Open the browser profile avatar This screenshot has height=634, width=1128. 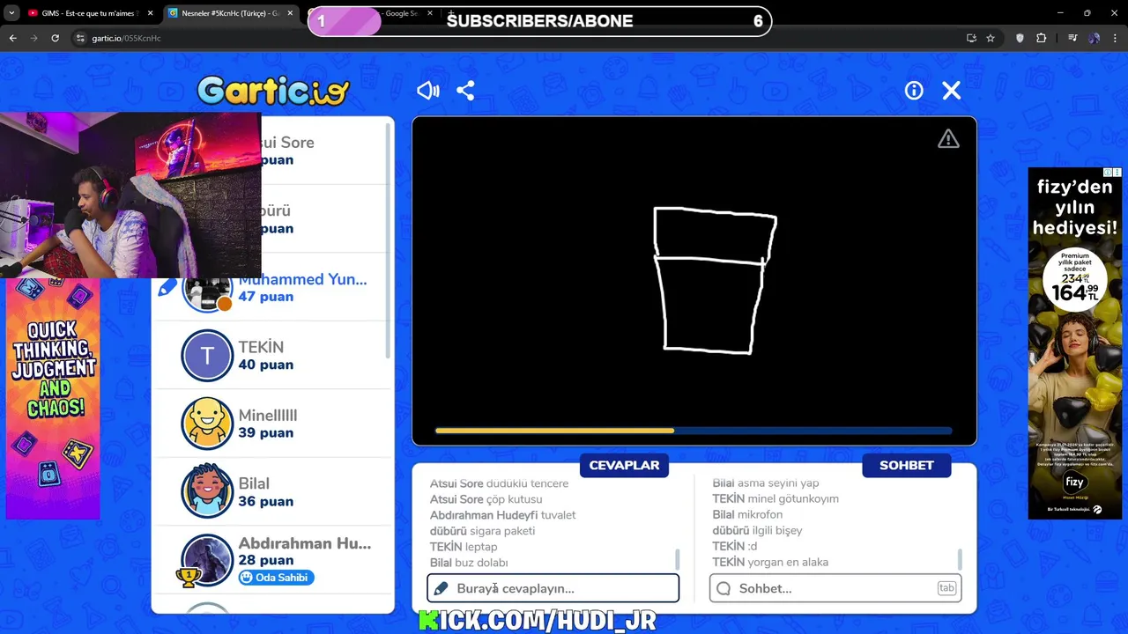[x=1095, y=38]
